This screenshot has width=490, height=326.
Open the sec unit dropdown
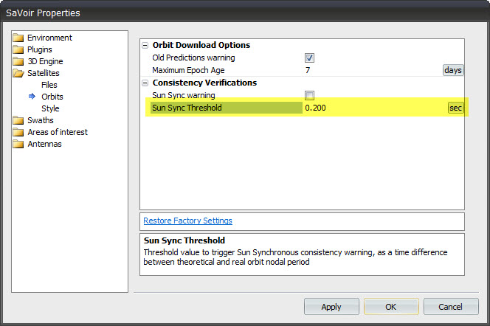(x=455, y=108)
